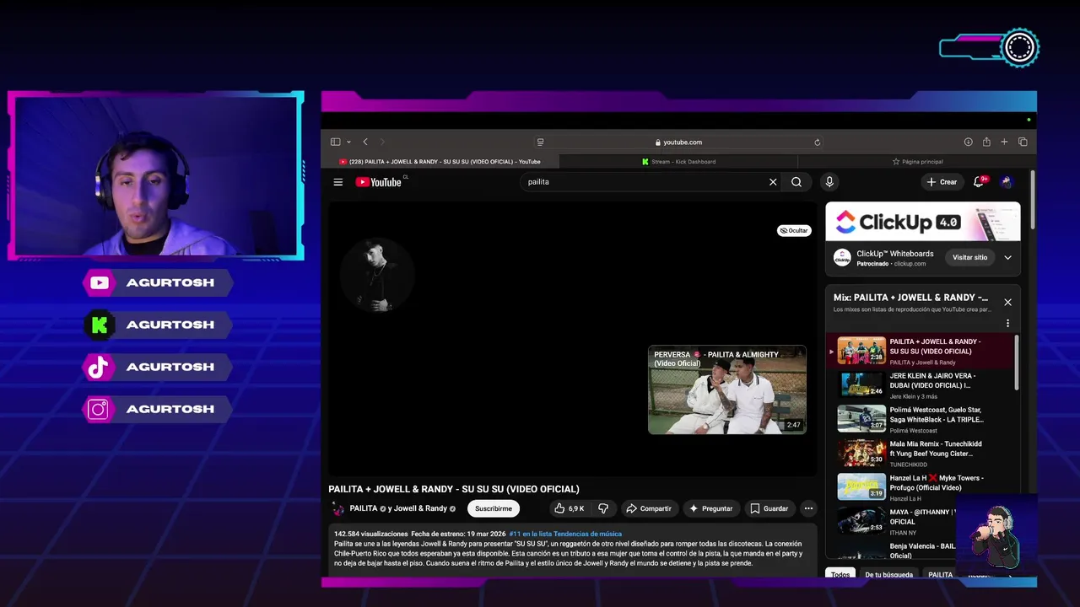Switch to the Página principal tab
The width and height of the screenshot is (1080, 607).
(917, 162)
